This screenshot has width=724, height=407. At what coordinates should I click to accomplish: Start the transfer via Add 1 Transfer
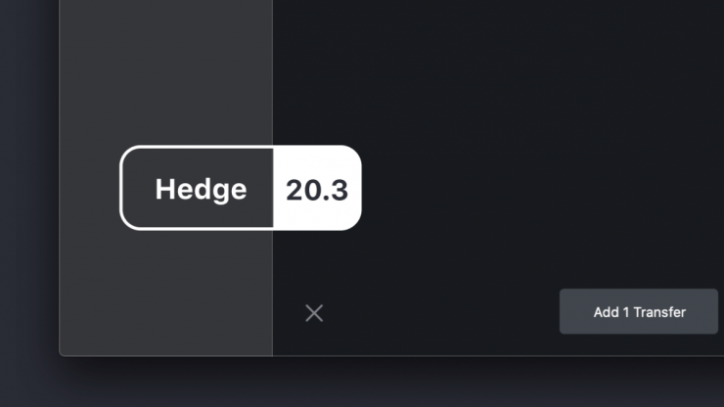point(639,312)
